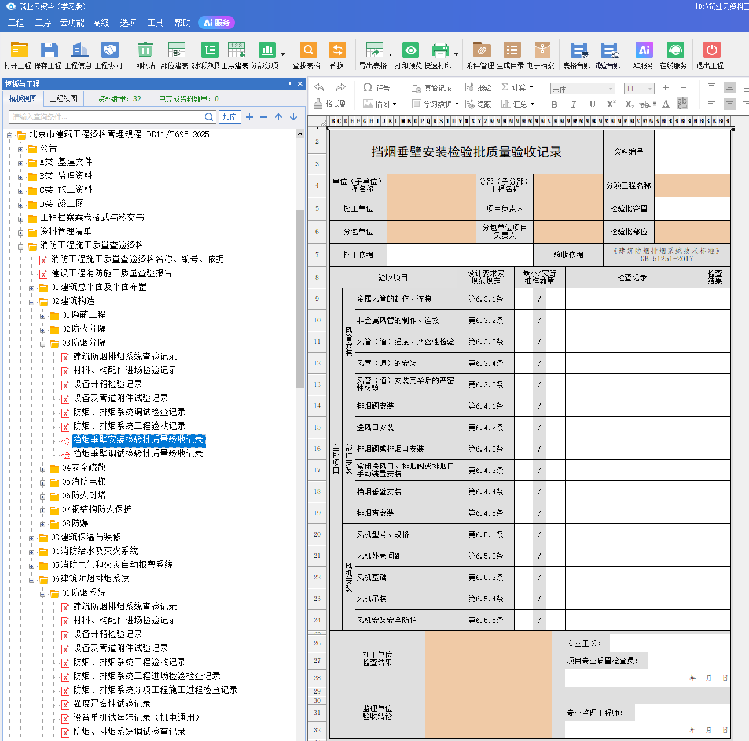Open the 工序 menu
Screen dimensions: 749x741
click(x=43, y=23)
